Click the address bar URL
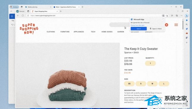The height and width of the screenshot is (109, 192). coord(43,16)
